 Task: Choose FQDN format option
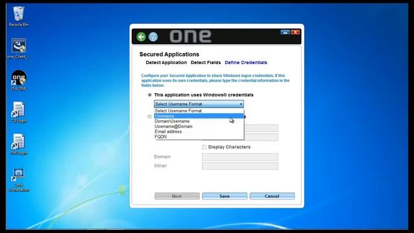click(199, 137)
